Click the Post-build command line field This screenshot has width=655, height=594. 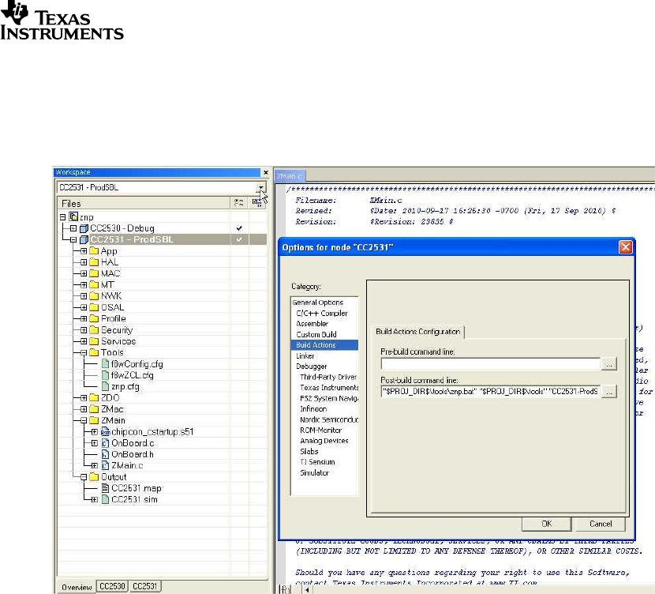[490, 392]
